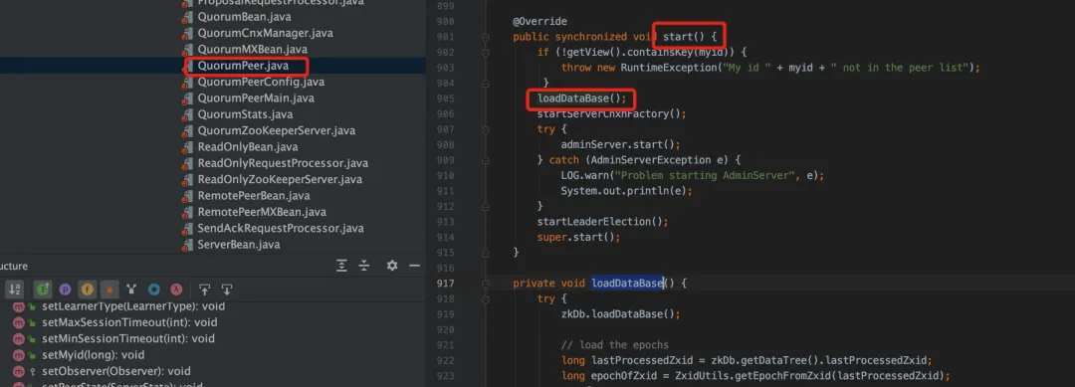Click the Java file icon of ServerBean.java
Screen dimensions: 1075x387
[187, 245]
